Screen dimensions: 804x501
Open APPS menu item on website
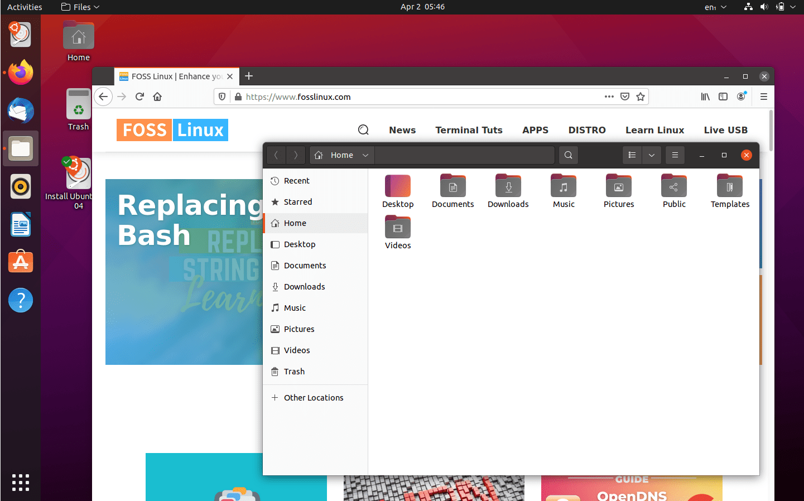click(535, 130)
